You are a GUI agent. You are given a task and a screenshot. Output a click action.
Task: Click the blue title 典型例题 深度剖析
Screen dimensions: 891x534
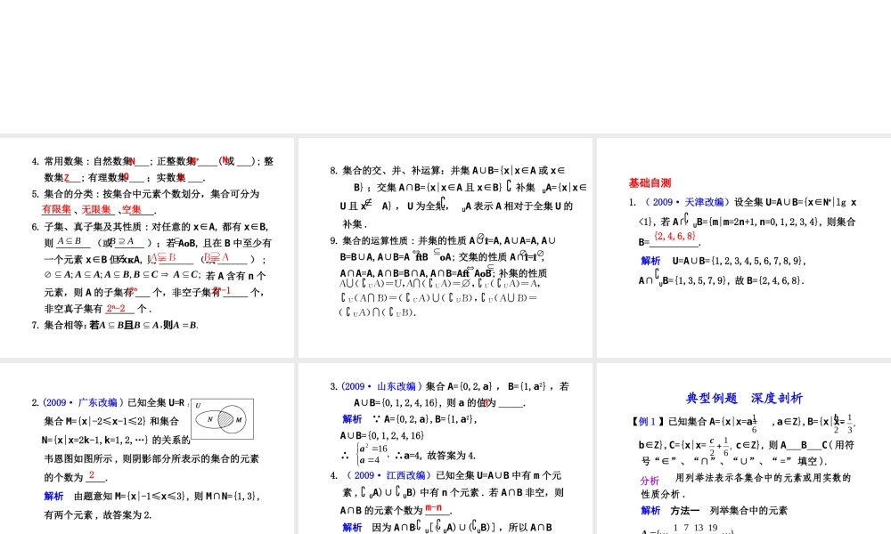tap(744, 398)
